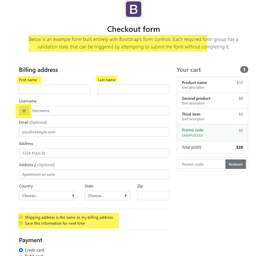Click the Promo code EXAMPLECODE row
This screenshot has height=256, width=260.
point(212,133)
